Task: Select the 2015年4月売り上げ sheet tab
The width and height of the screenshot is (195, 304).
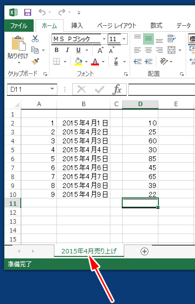Action: [89, 251]
